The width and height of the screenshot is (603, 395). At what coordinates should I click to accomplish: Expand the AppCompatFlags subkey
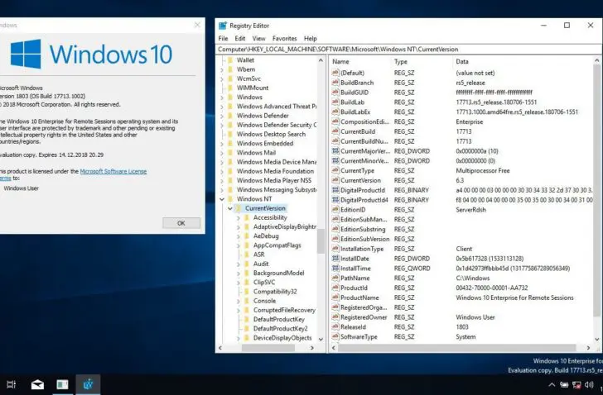[x=238, y=245]
